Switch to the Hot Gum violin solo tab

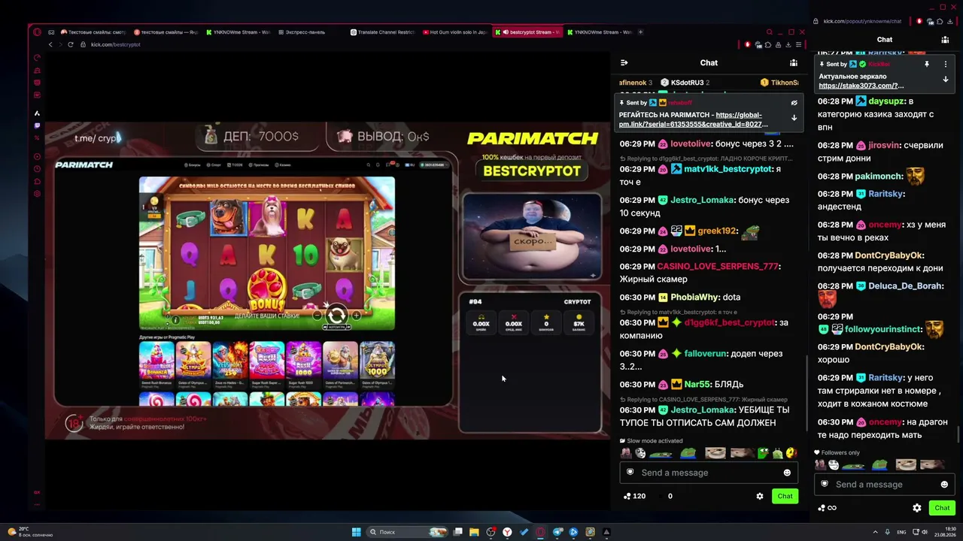point(455,32)
